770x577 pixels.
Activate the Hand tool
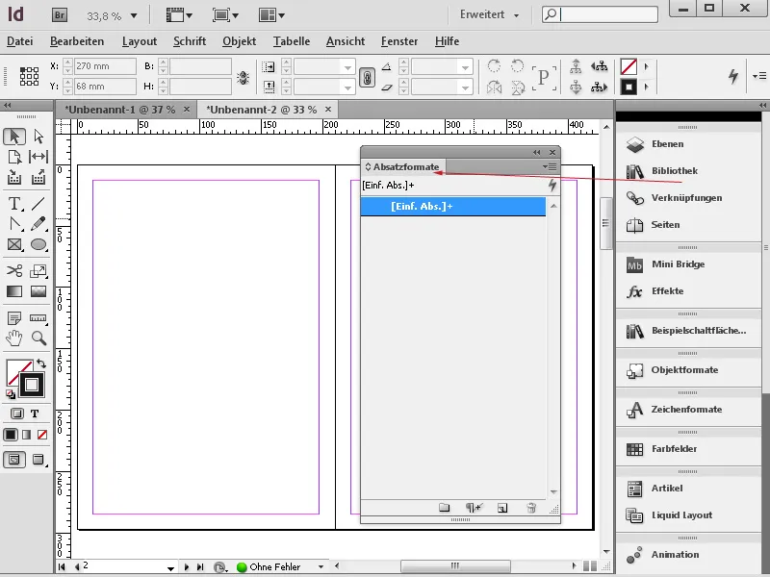point(13,337)
